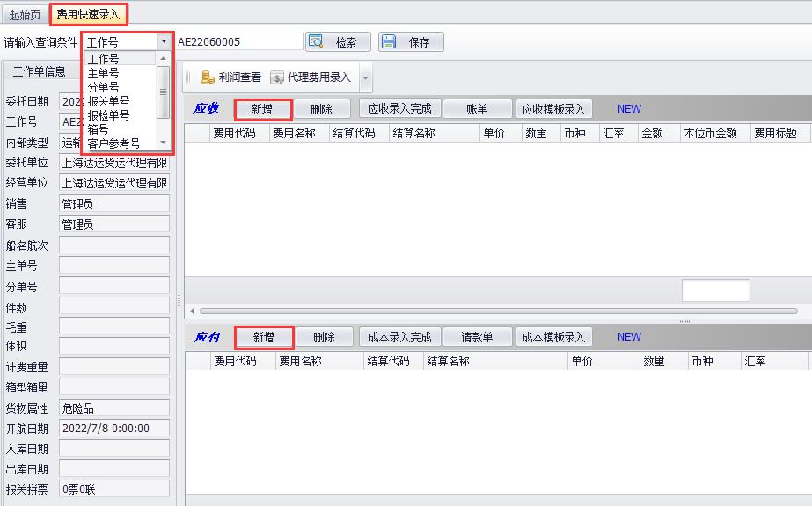
Task: Click the 保存 floppy disk save icon
Action: (x=389, y=42)
